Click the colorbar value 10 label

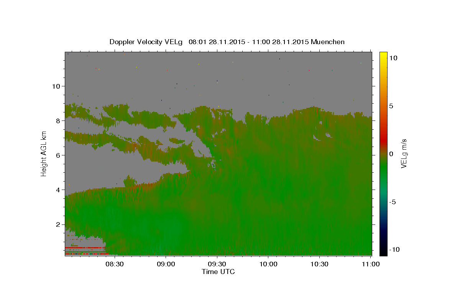click(393, 58)
